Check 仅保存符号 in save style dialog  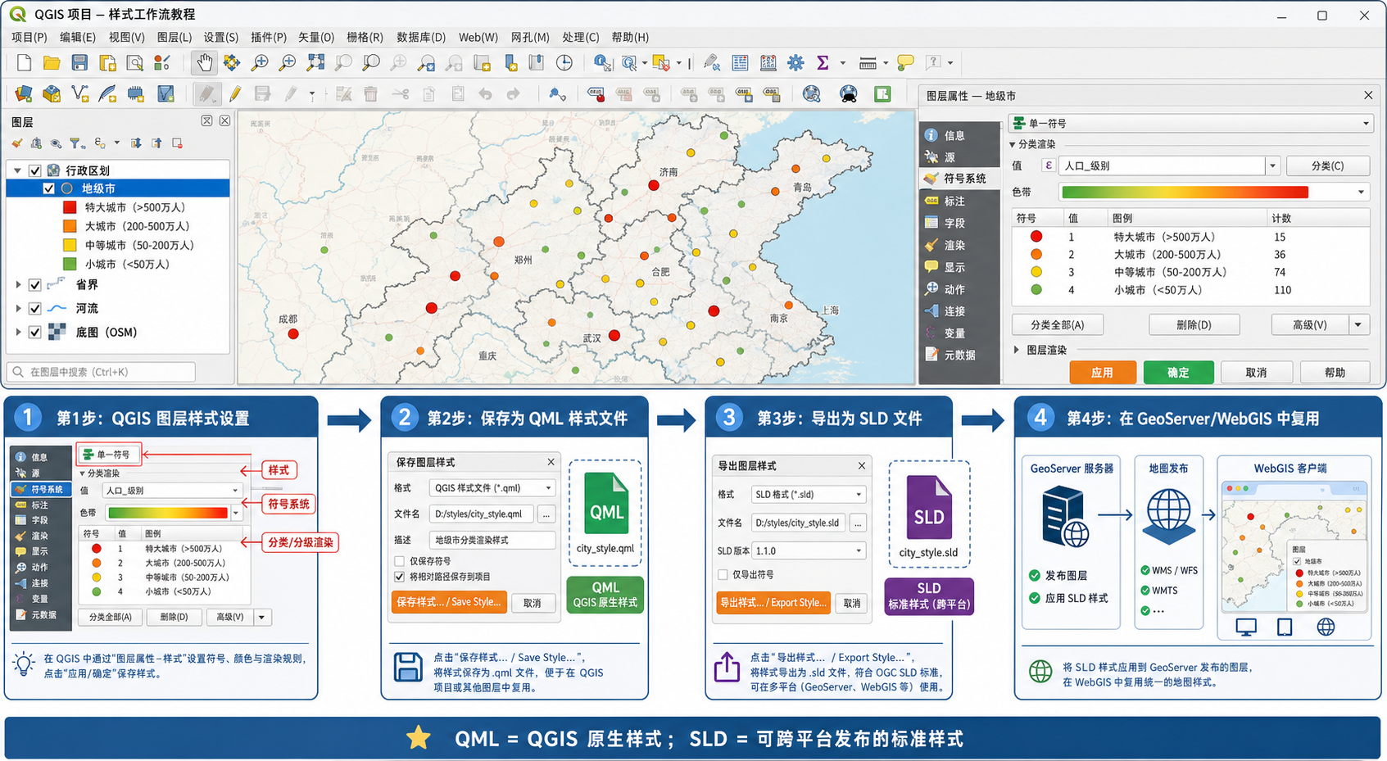tap(400, 561)
